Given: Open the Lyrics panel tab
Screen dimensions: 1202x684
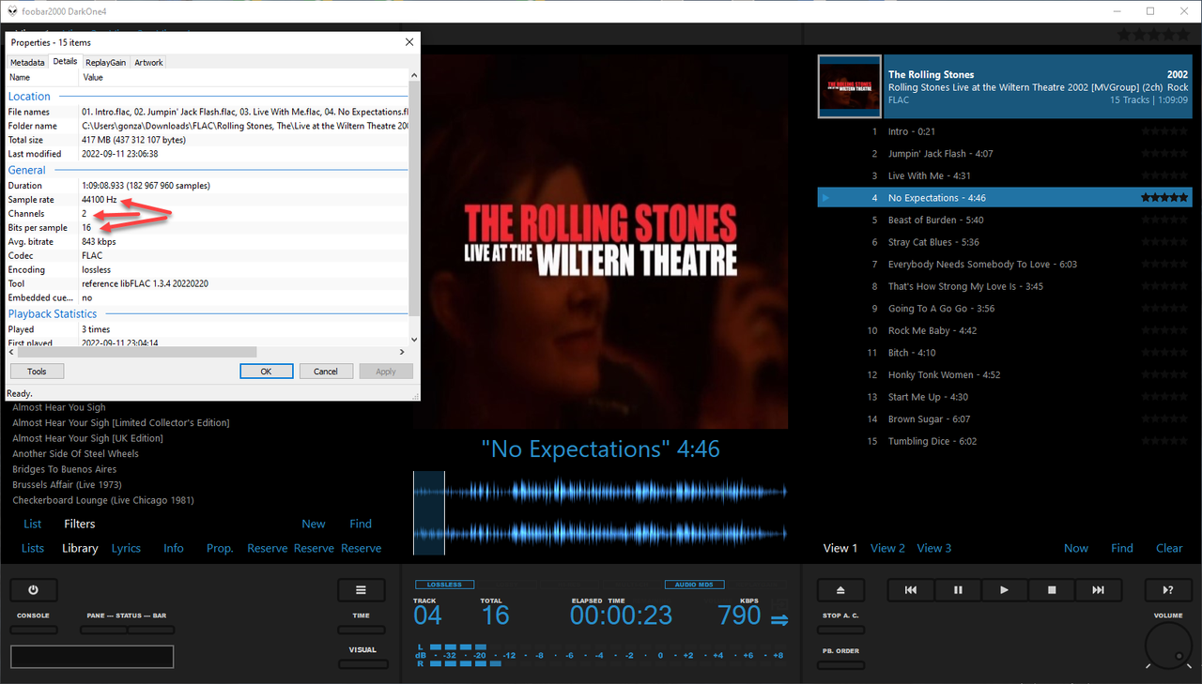Looking at the screenshot, I should 126,548.
